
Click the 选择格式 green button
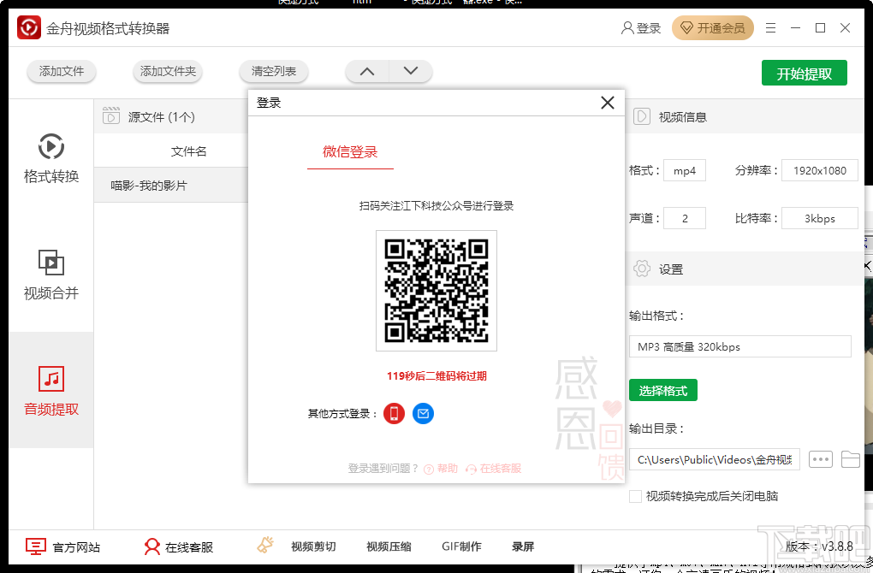(x=663, y=389)
